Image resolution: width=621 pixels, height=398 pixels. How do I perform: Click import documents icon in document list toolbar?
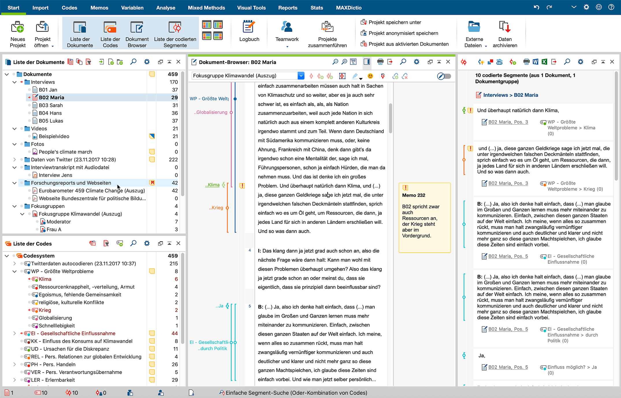pos(101,62)
